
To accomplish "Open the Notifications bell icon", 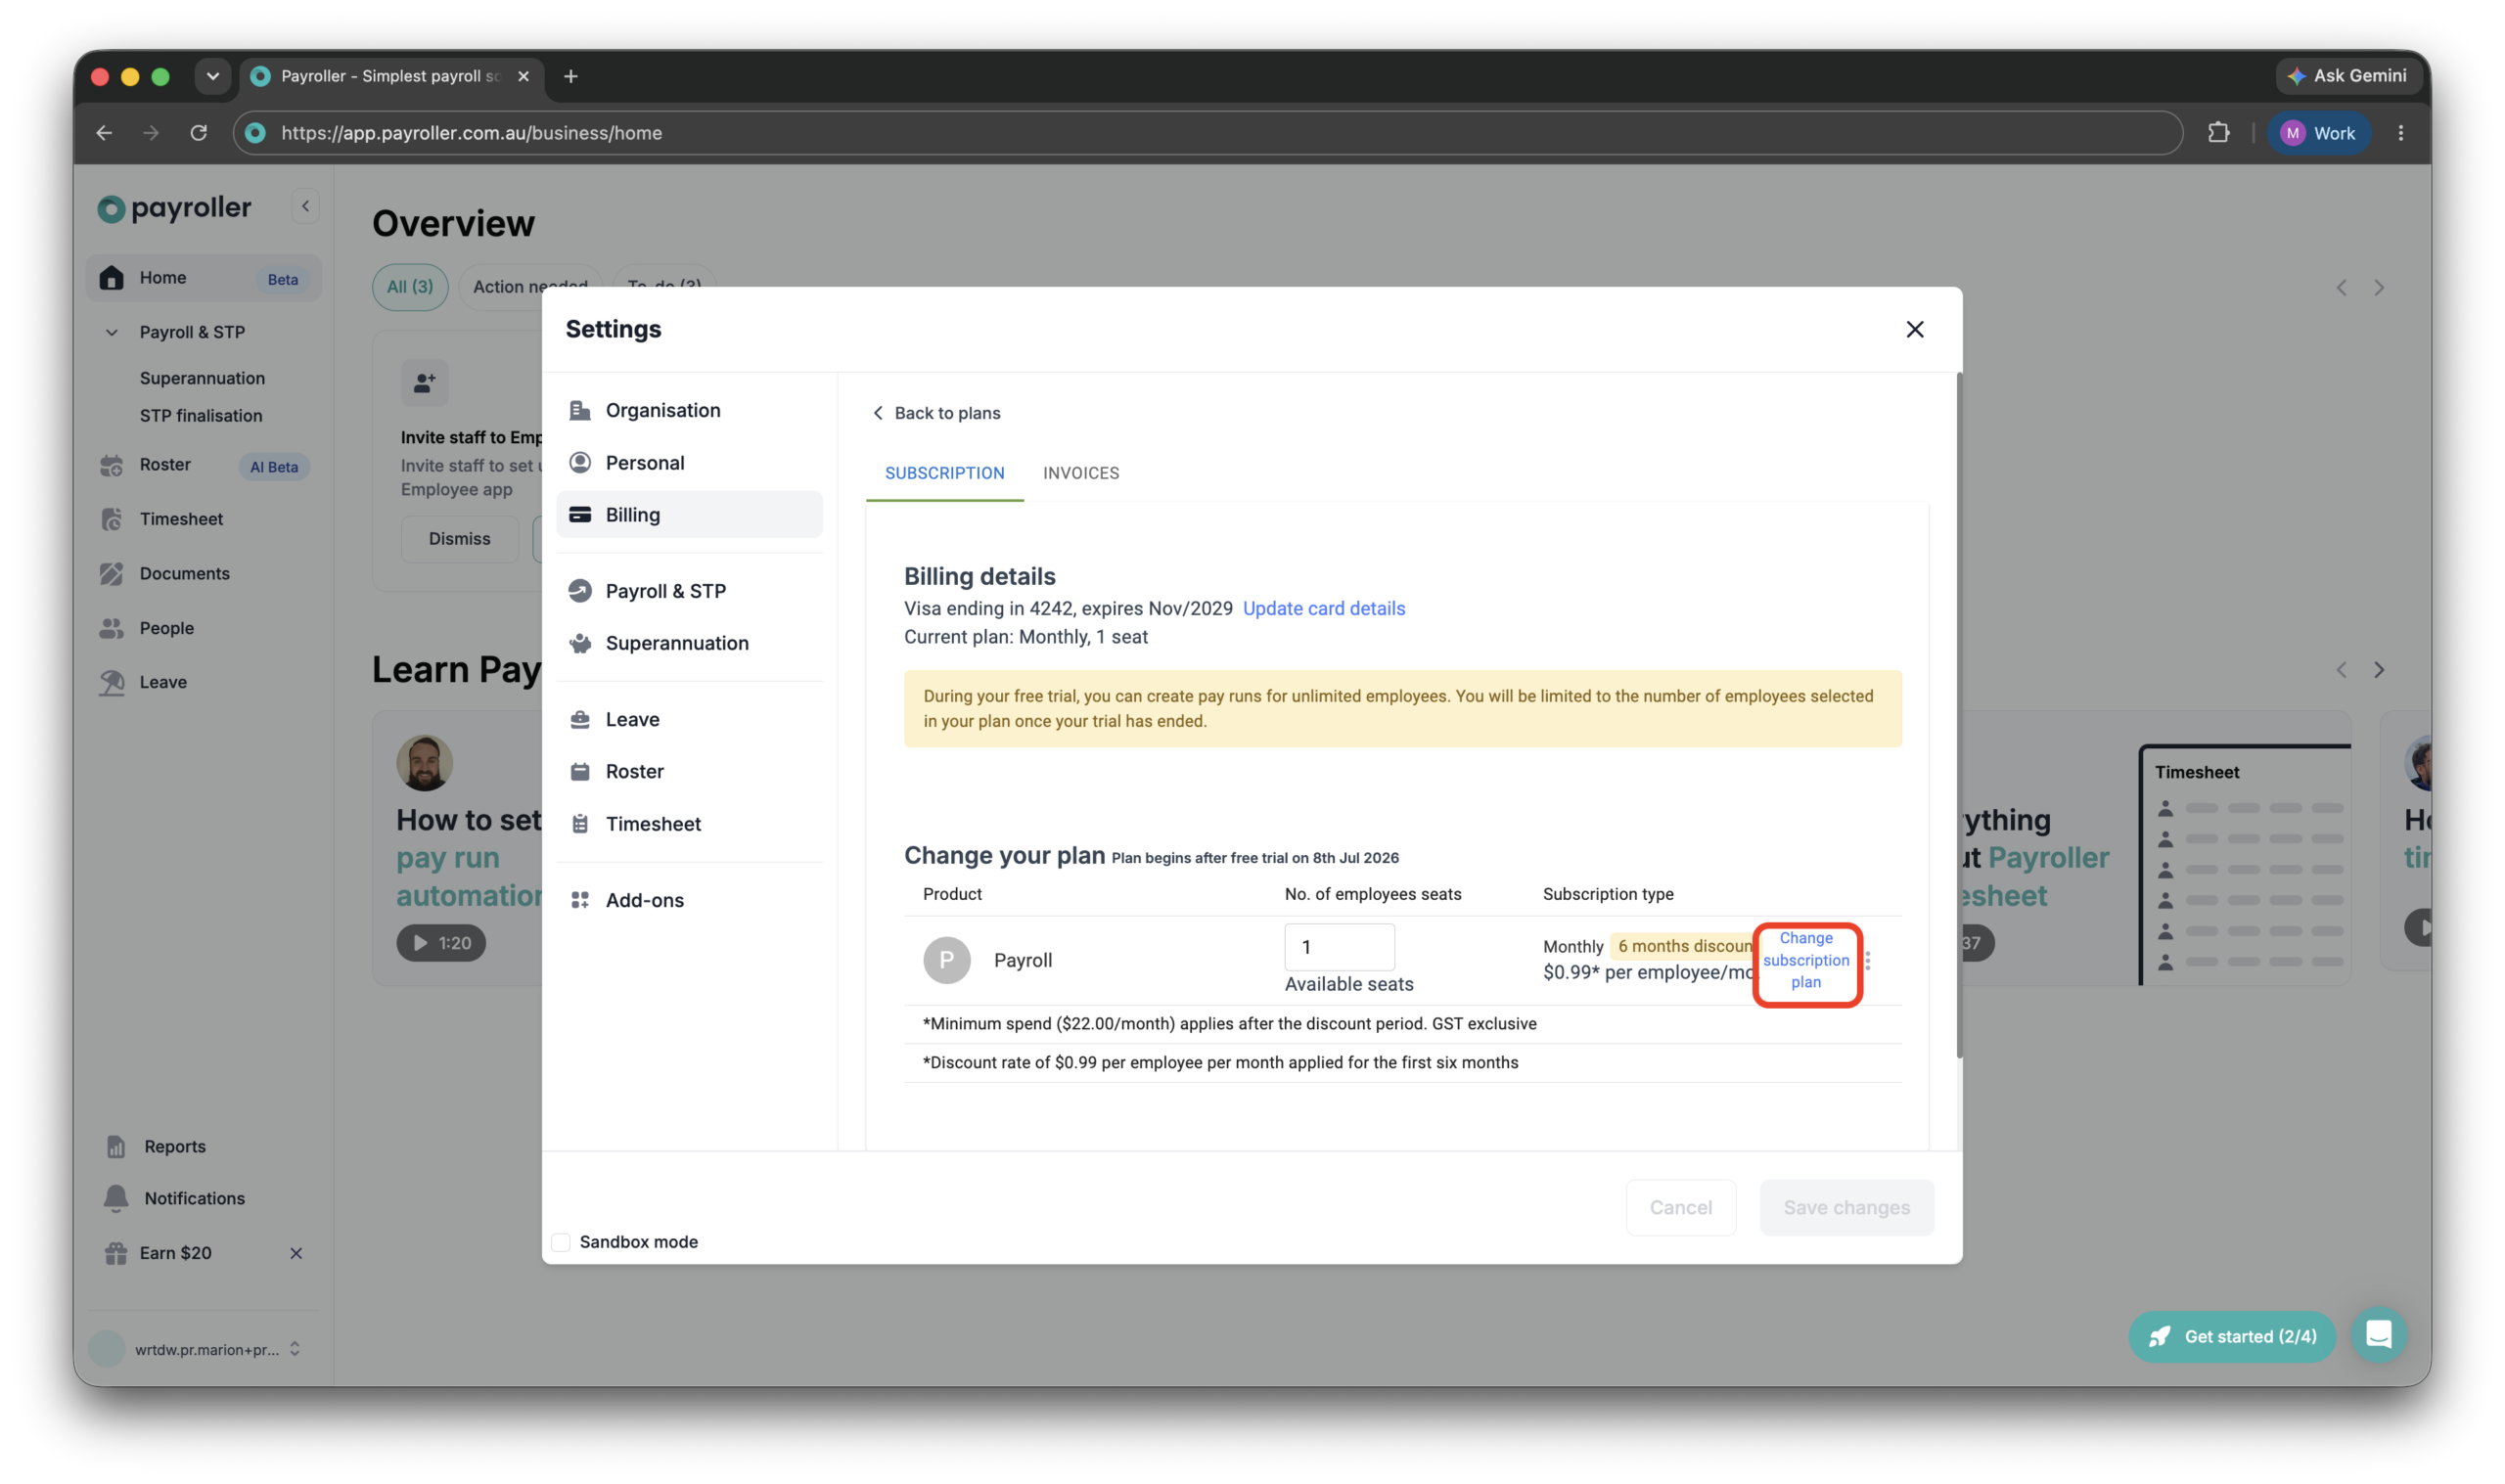I will [x=116, y=1198].
